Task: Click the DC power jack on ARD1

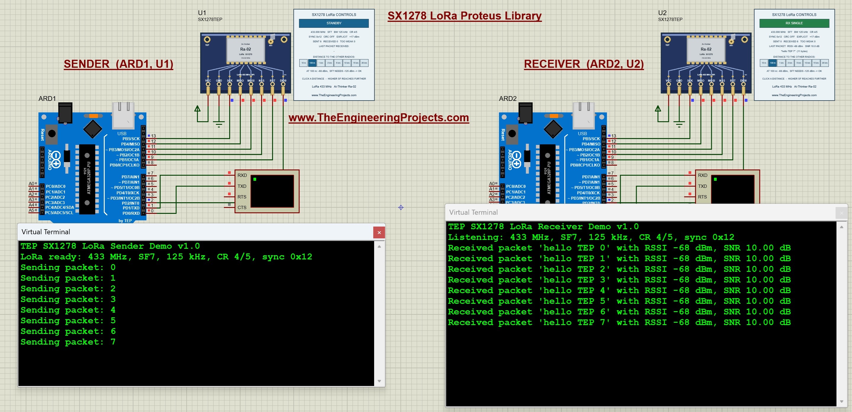Action: [65, 113]
